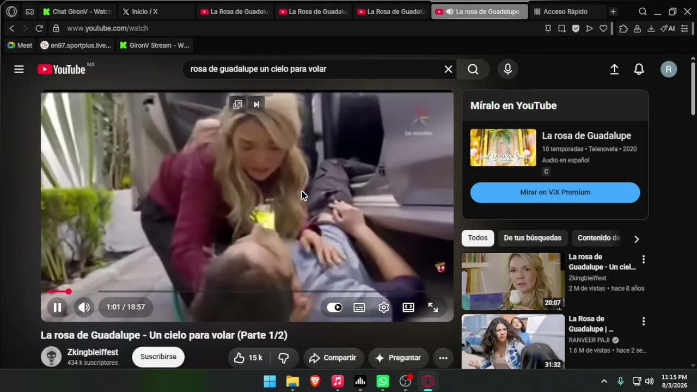Subscribe with the Suscribirse button
This screenshot has width=697, height=392.
[x=158, y=357]
